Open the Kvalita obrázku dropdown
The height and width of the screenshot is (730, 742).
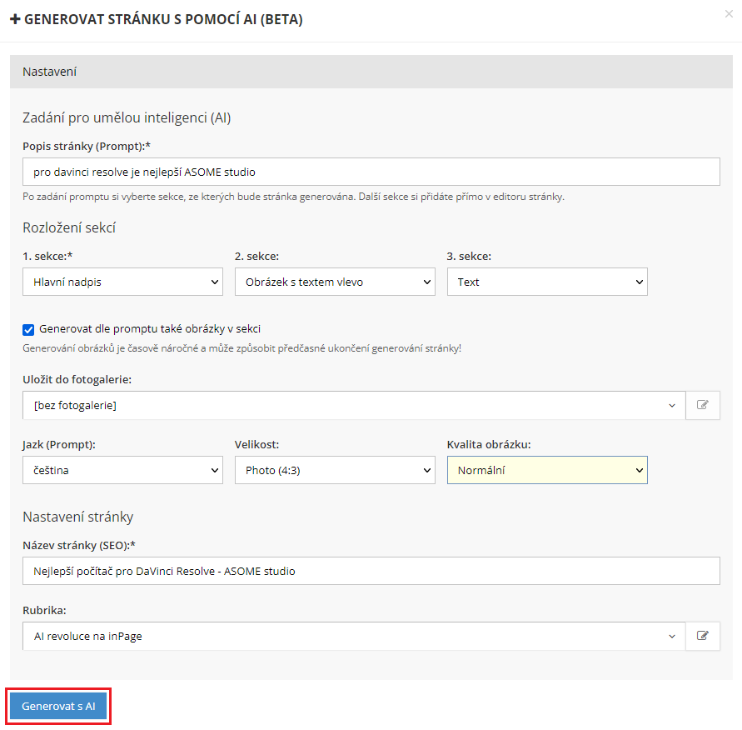[x=547, y=470]
